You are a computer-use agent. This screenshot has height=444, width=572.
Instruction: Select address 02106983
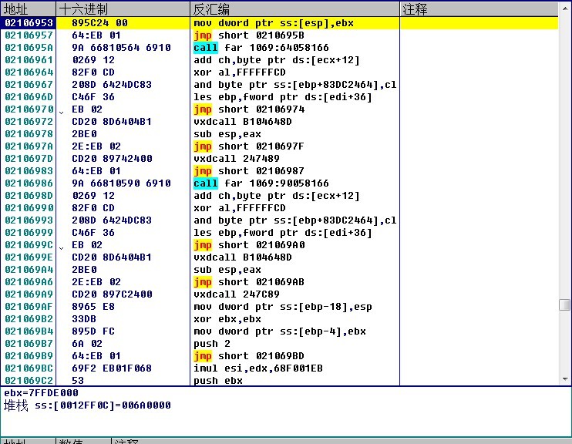click(29, 171)
